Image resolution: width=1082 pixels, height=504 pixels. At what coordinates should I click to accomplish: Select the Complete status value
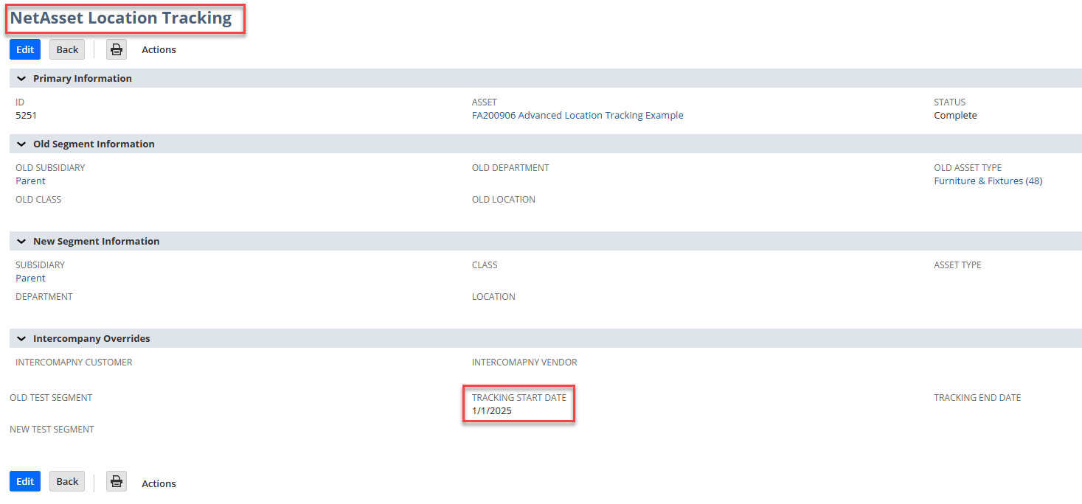[x=955, y=115]
